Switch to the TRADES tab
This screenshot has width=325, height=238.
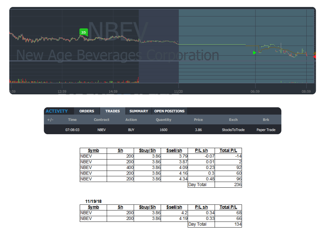tap(113, 111)
